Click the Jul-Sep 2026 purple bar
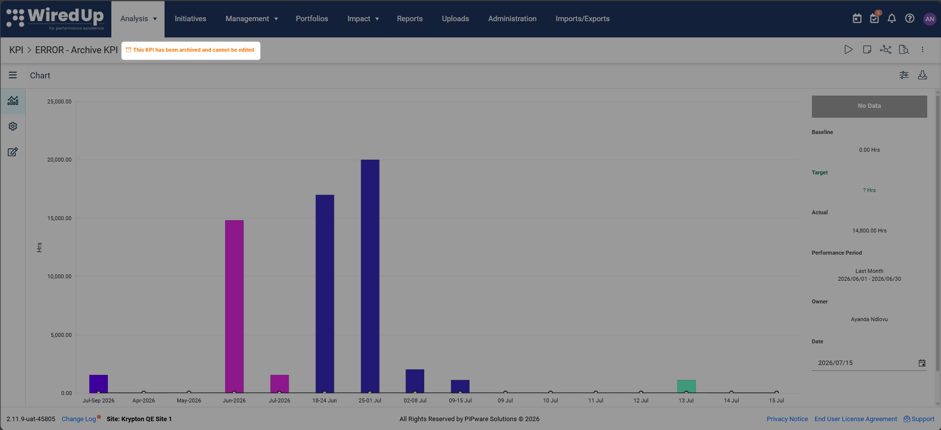Viewport: 941px width, 430px height. pos(99,384)
